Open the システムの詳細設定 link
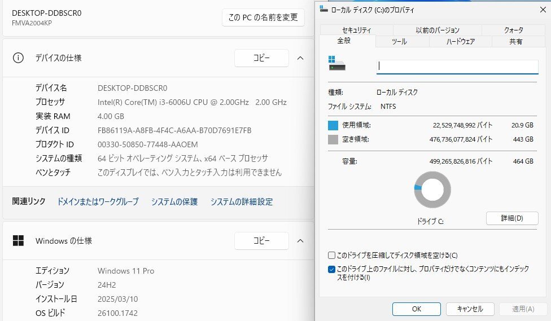The image size is (551, 321). tap(242, 201)
